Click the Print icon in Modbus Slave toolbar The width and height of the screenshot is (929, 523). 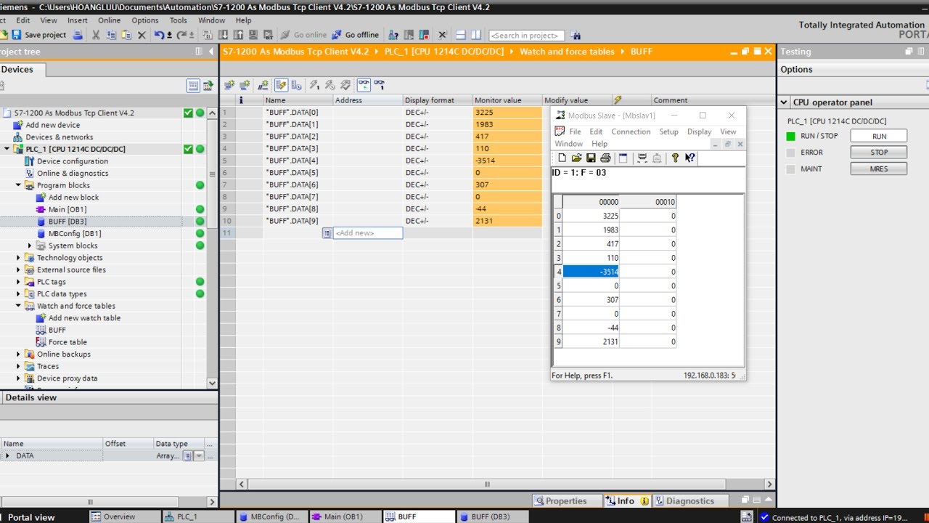tap(605, 158)
